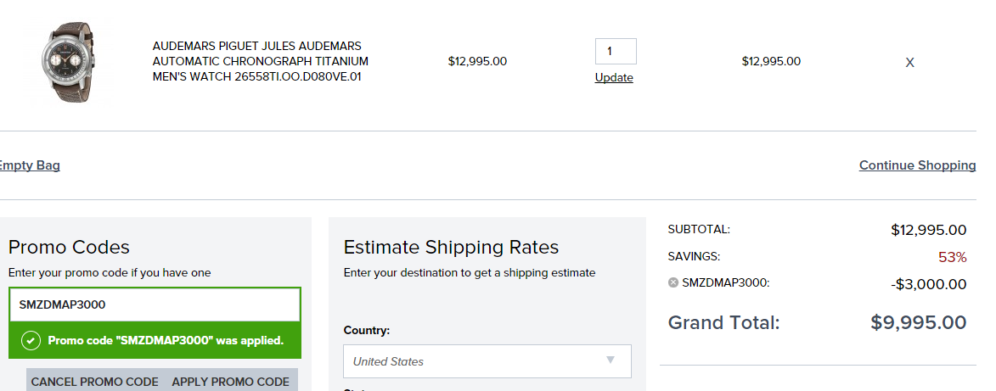This screenshot has height=391, width=996.
Task: Click the -$3,000.00 discount amount
Action: pos(929,284)
